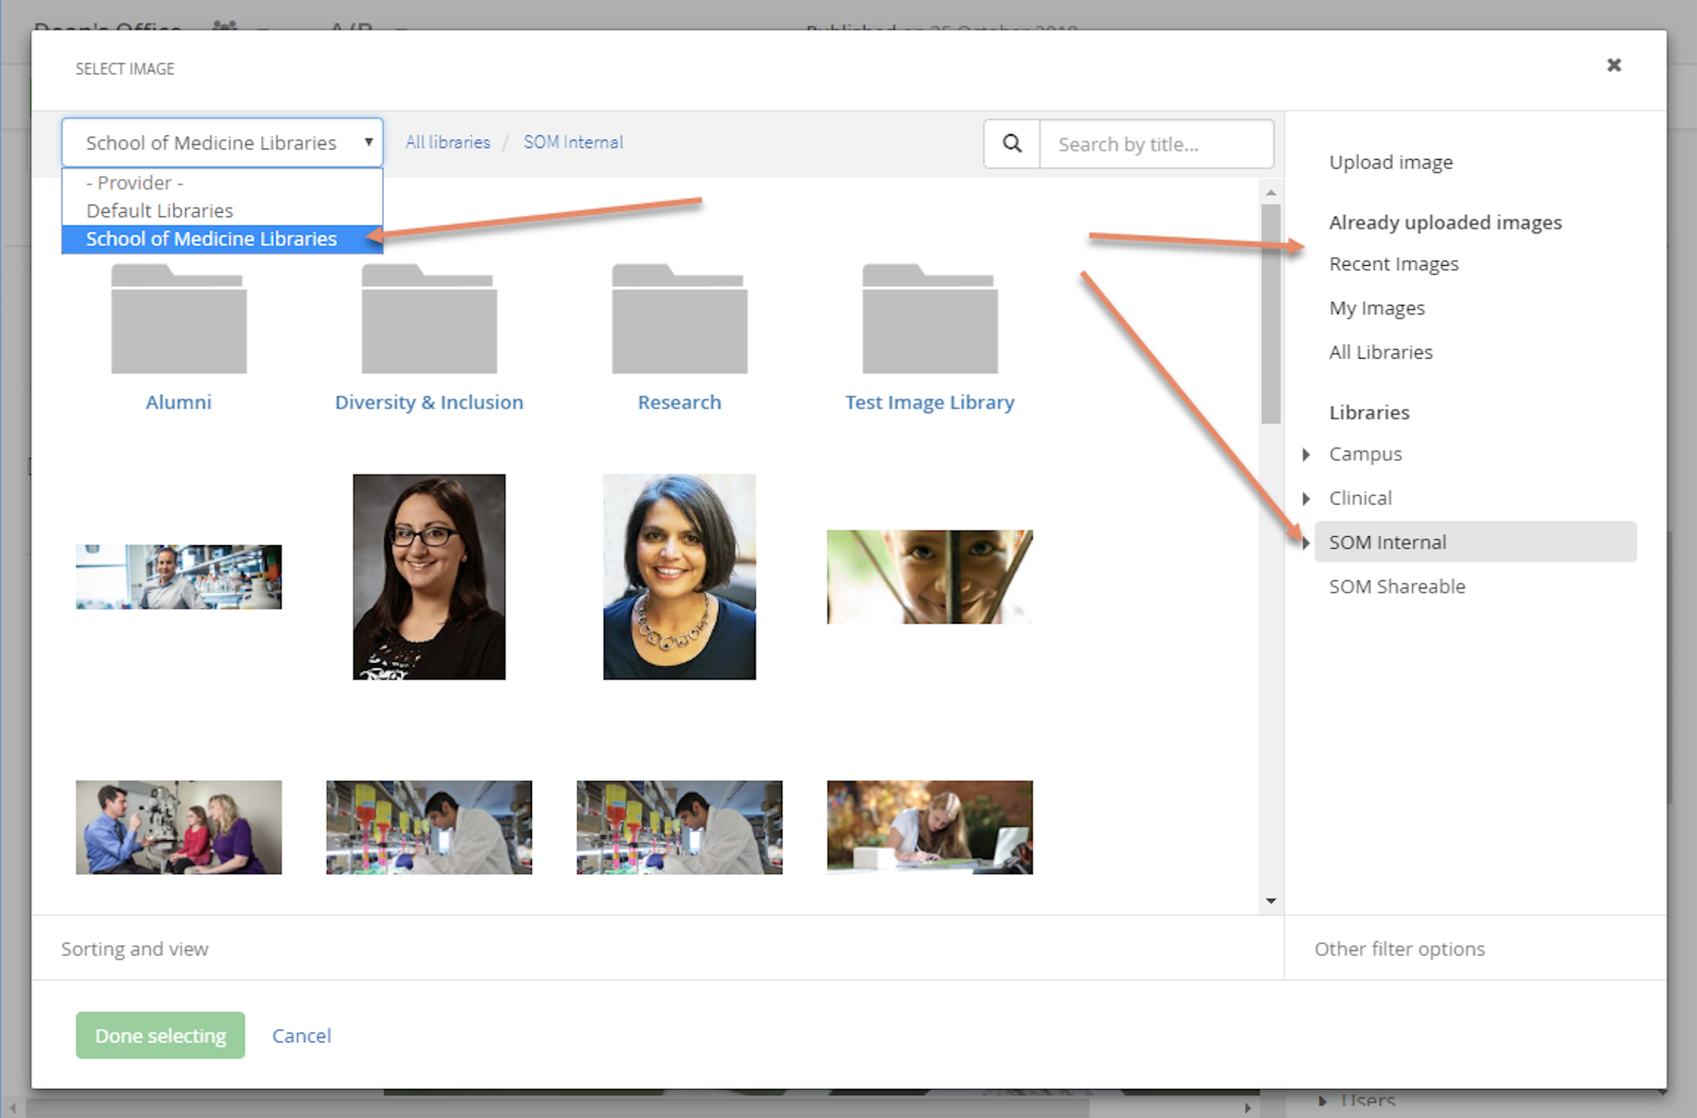The height and width of the screenshot is (1118, 1697).
Task: Select School of Medicine Libraries option
Action: [211, 239]
